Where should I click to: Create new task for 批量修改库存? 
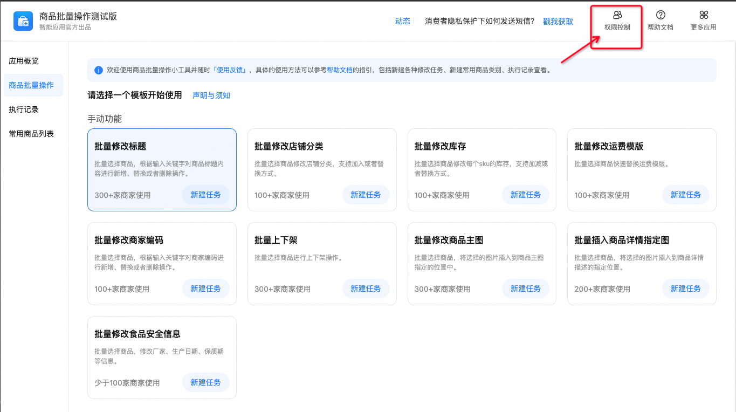tap(526, 195)
